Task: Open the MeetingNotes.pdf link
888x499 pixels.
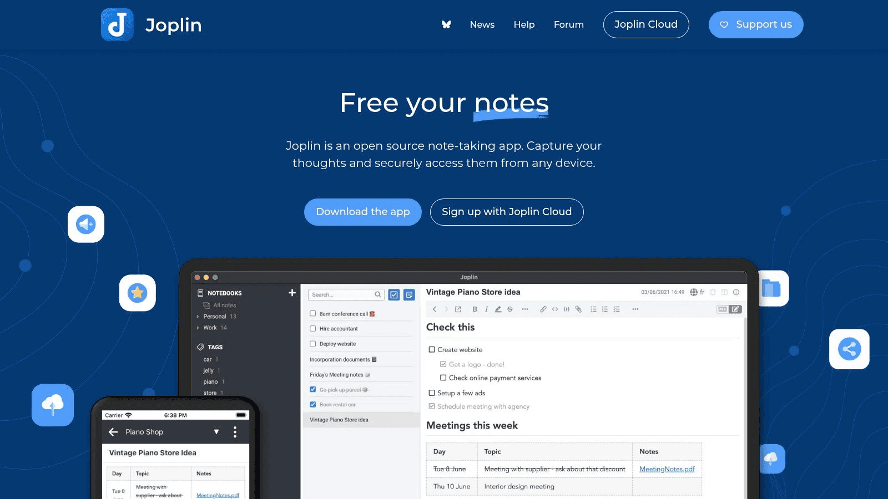Action: coord(667,469)
